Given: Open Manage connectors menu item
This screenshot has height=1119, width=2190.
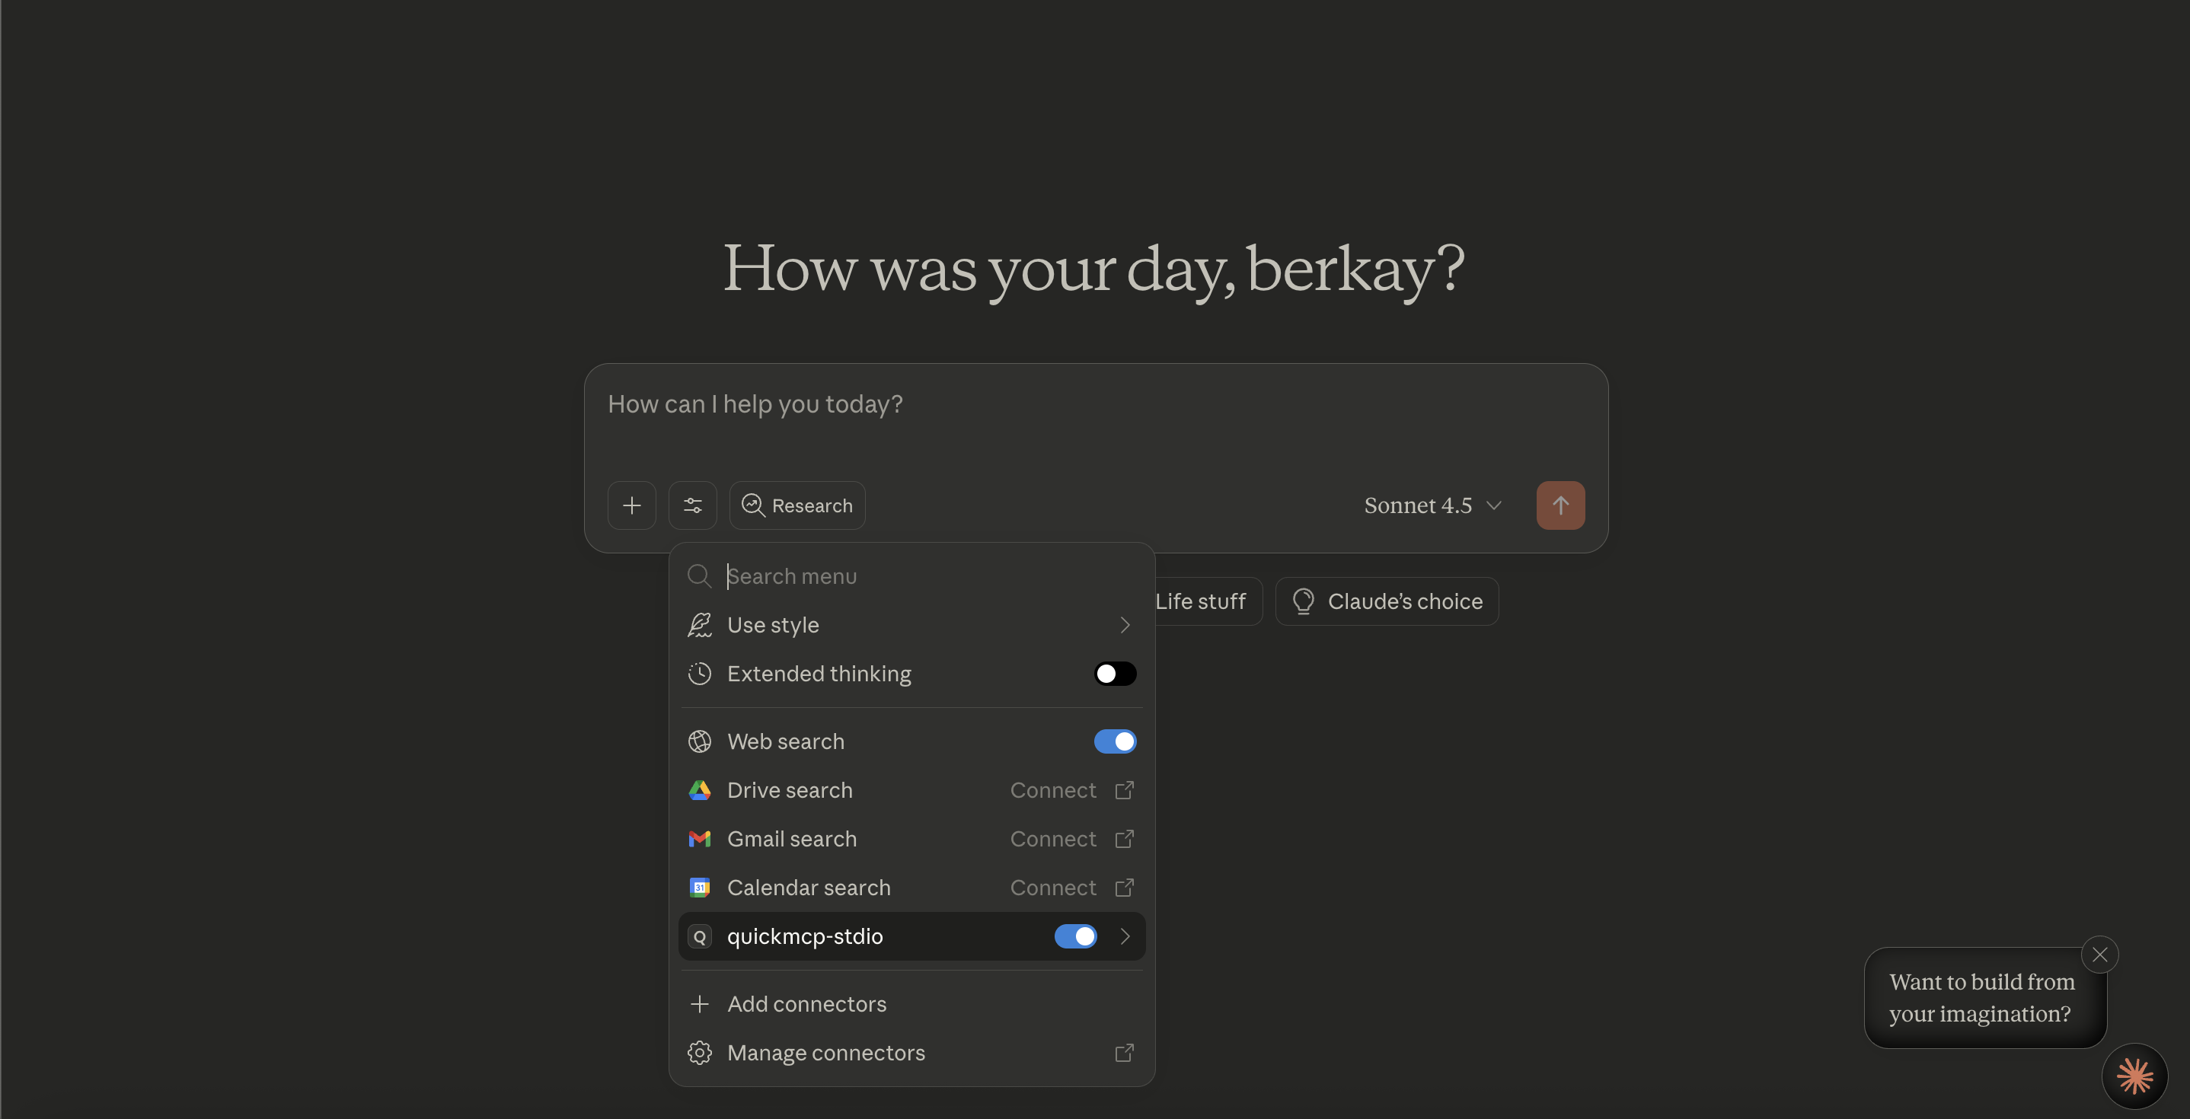Looking at the screenshot, I should (825, 1054).
